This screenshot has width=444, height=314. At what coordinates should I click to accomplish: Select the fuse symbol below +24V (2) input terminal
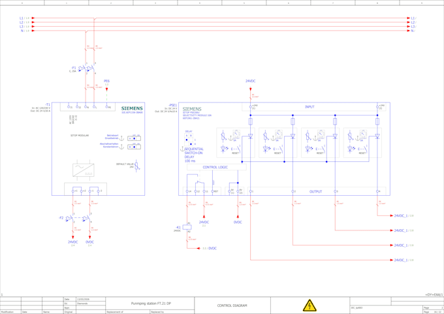point(377,122)
